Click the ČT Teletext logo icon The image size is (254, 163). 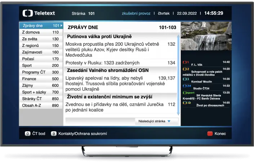[x=28, y=13]
